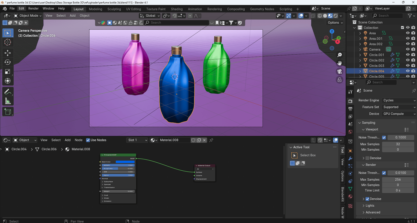Click the Render Max Samples field
The height and width of the screenshot is (223, 417).
tap(398, 180)
